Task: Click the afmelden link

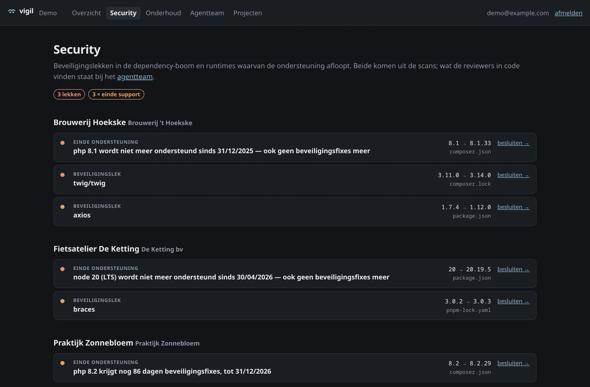Action: click(x=569, y=13)
